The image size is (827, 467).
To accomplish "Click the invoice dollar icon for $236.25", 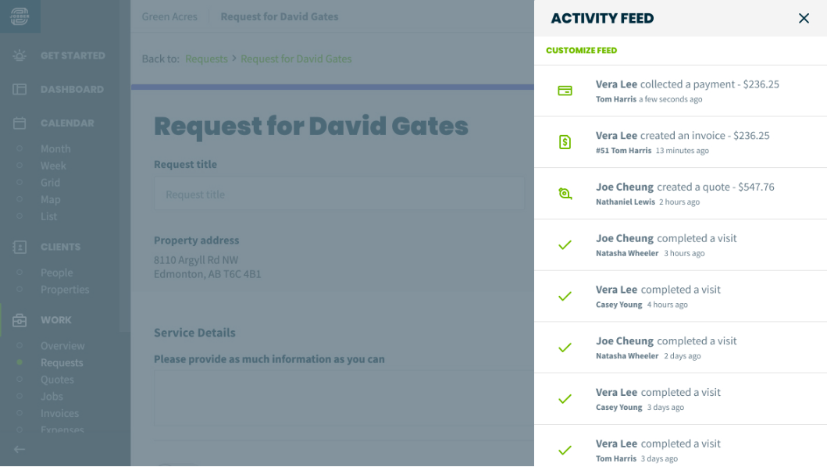I will point(565,142).
